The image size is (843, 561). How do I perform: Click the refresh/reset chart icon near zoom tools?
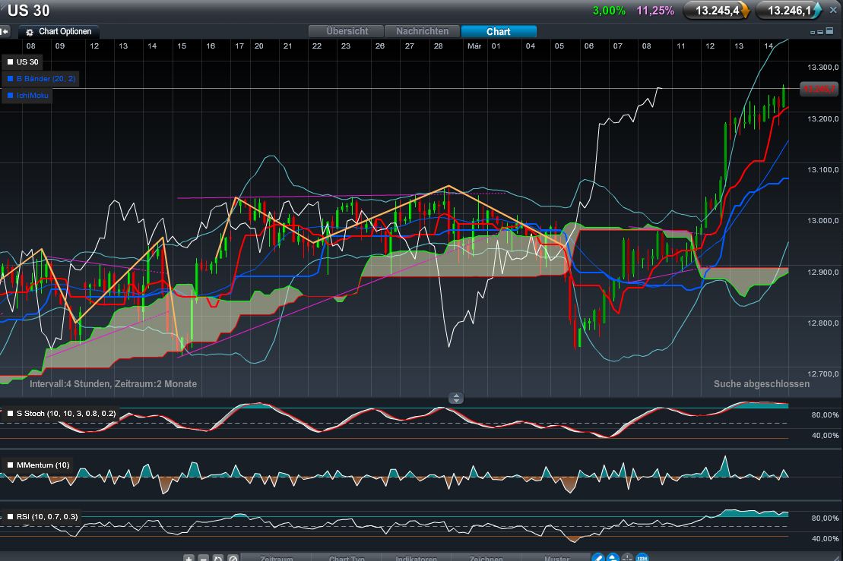pos(218,557)
